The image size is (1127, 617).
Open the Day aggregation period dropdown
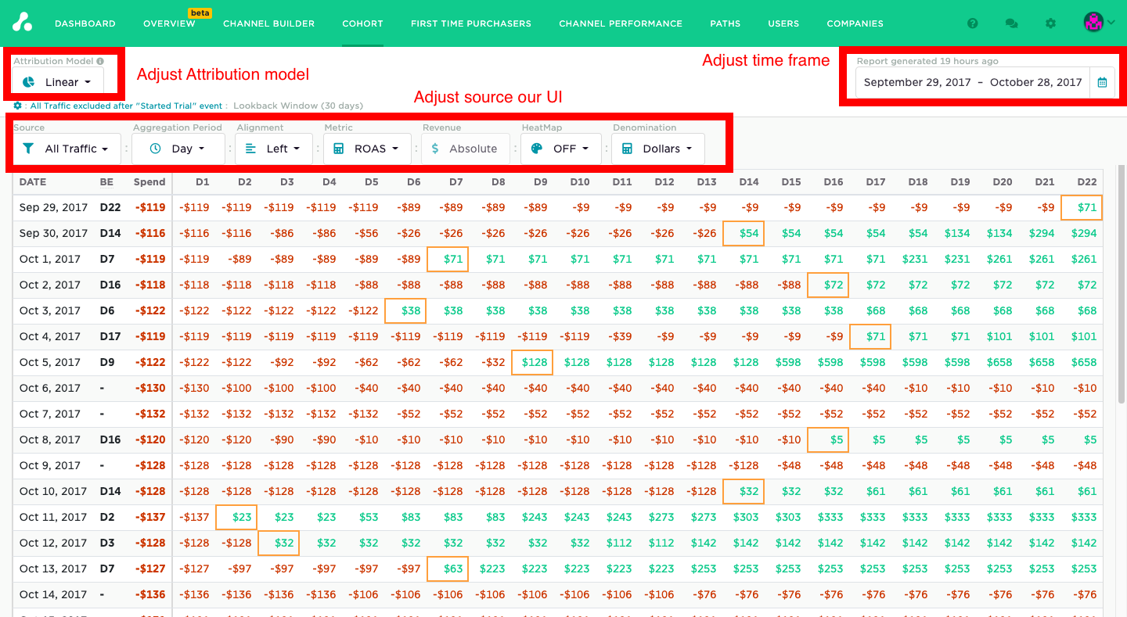(x=177, y=149)
